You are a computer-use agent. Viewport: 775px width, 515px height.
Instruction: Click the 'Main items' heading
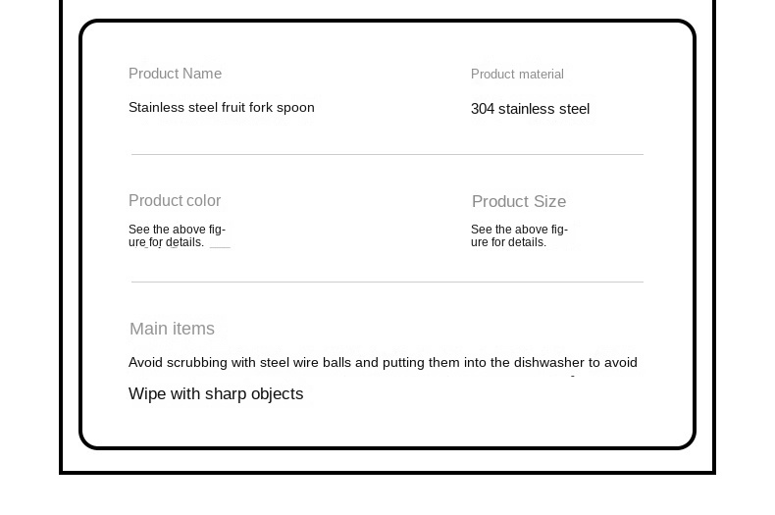tap(172, 329)
